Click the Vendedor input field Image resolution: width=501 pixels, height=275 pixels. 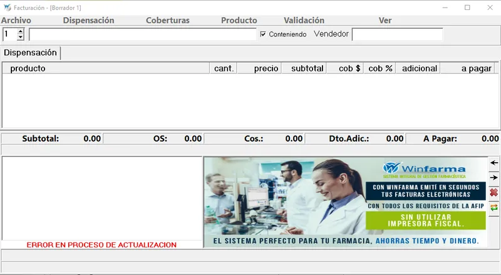coord(398,34)
